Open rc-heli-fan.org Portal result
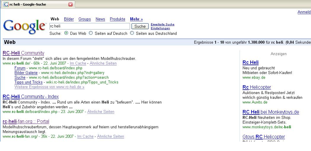Screen dimensions: 311x151 26,122
